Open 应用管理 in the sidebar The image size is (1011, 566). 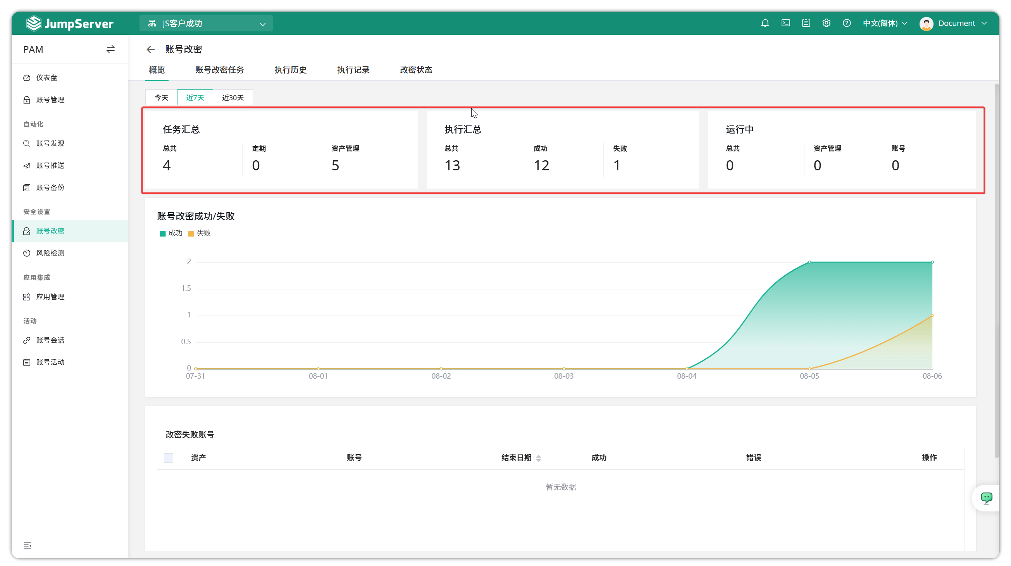pos(70,297)
